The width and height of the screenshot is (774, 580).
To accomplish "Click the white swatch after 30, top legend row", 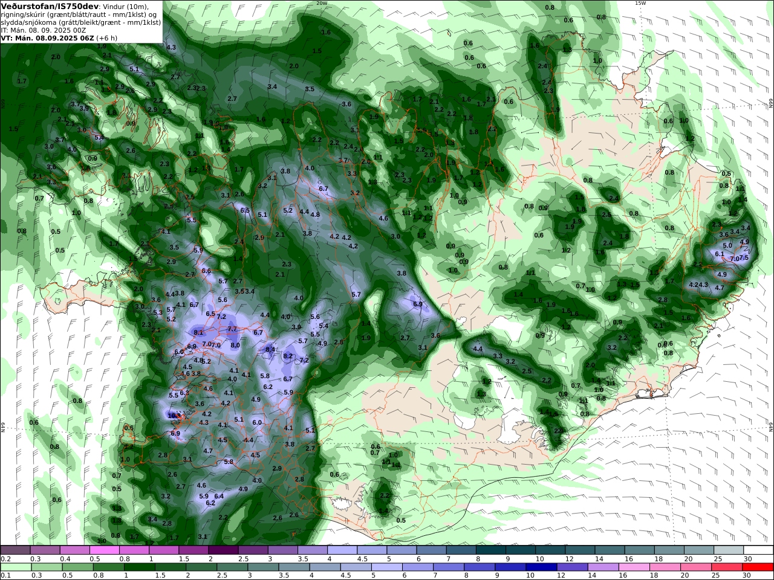I will pos(758,550).
